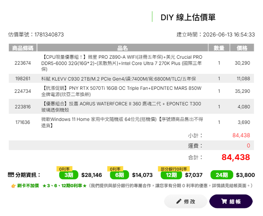
Task: Click the price 11,088
Action: (243, 79)
